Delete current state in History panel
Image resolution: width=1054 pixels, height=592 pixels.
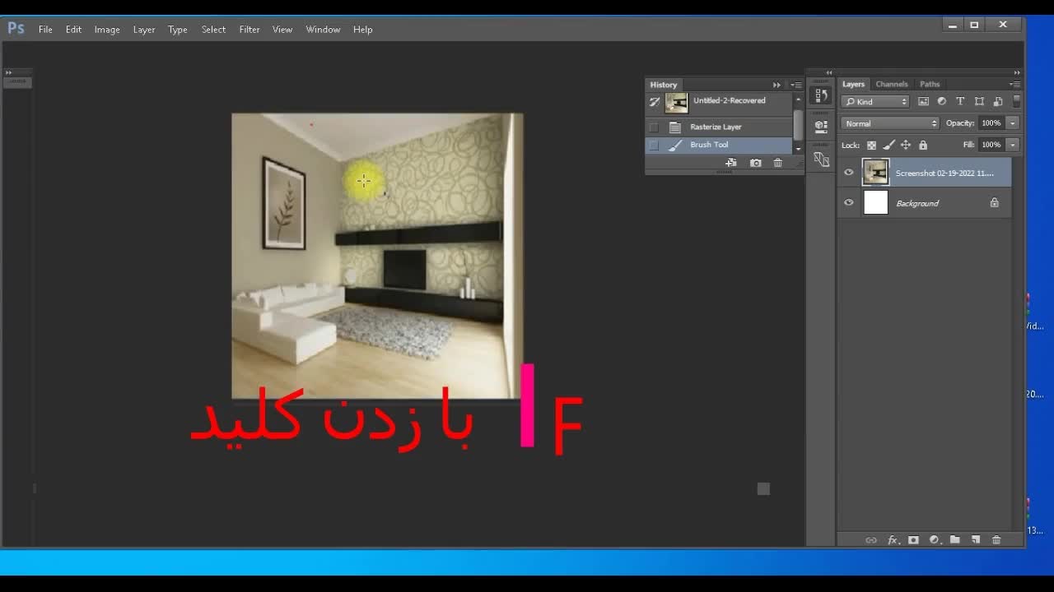coord(778,163)
